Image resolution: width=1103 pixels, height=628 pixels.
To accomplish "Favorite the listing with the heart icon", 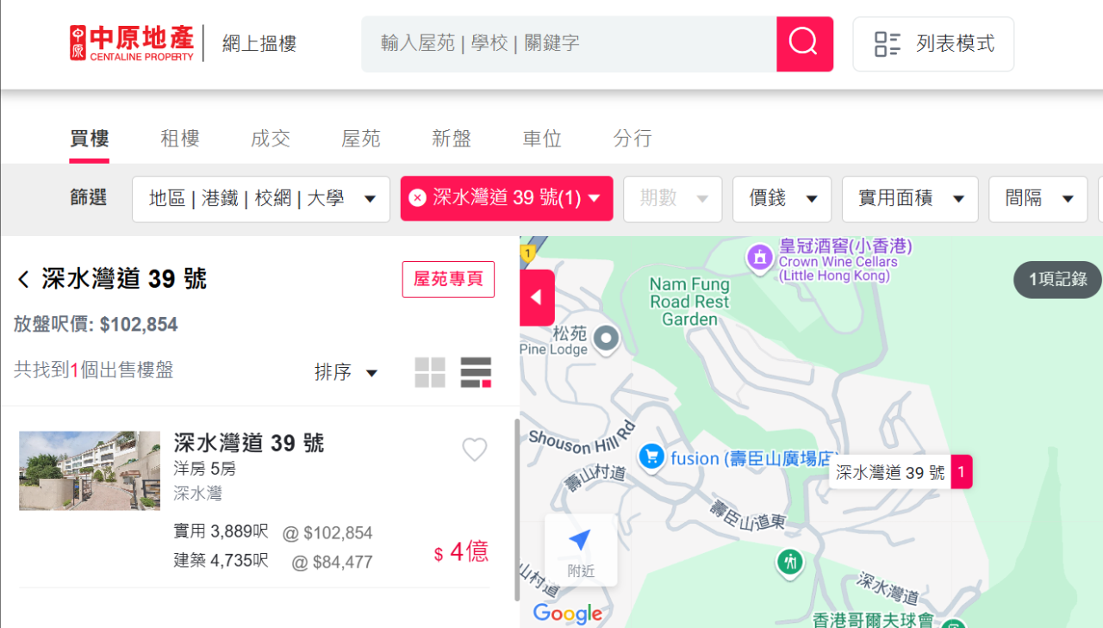I will tap(475, 450).
